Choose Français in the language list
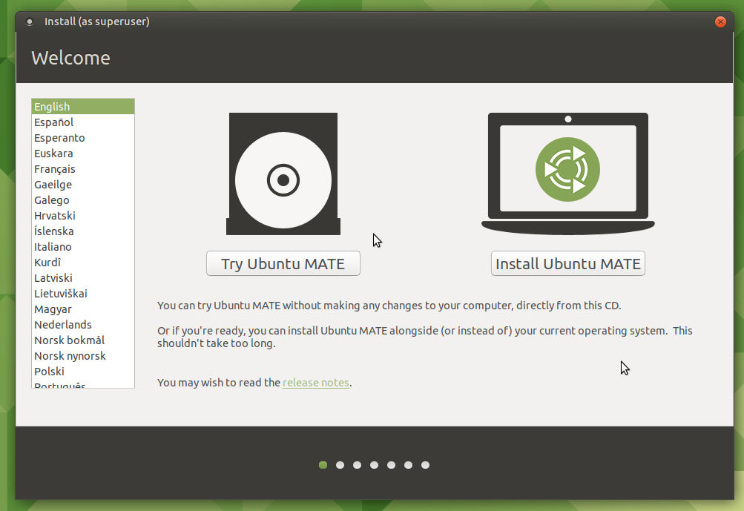This screenshot has height=511, width=744. (x=83, y=169)
